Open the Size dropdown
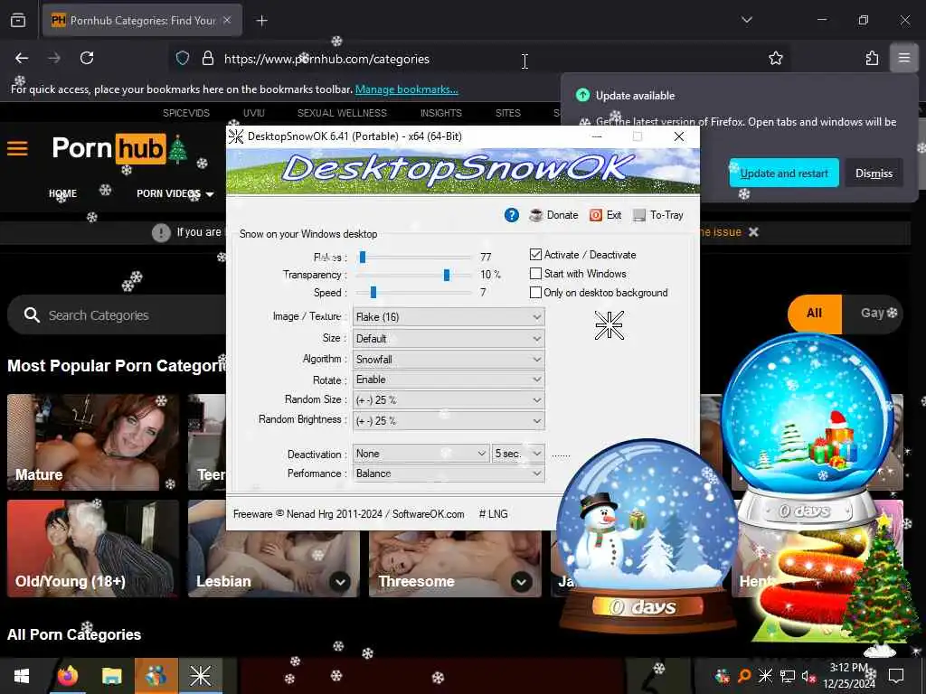926x694 pixels. click(449, 339)
